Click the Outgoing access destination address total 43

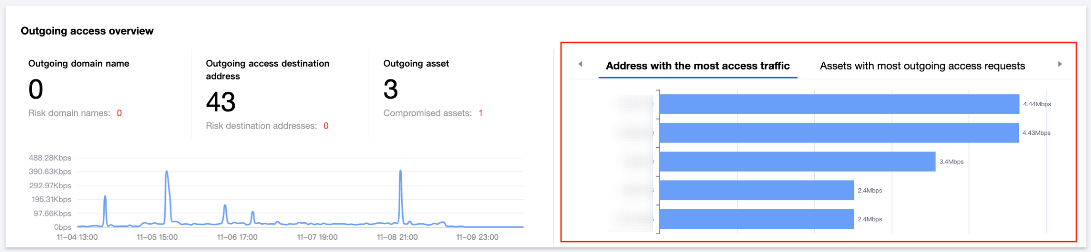pyautogui.click(x=221, y=102)
